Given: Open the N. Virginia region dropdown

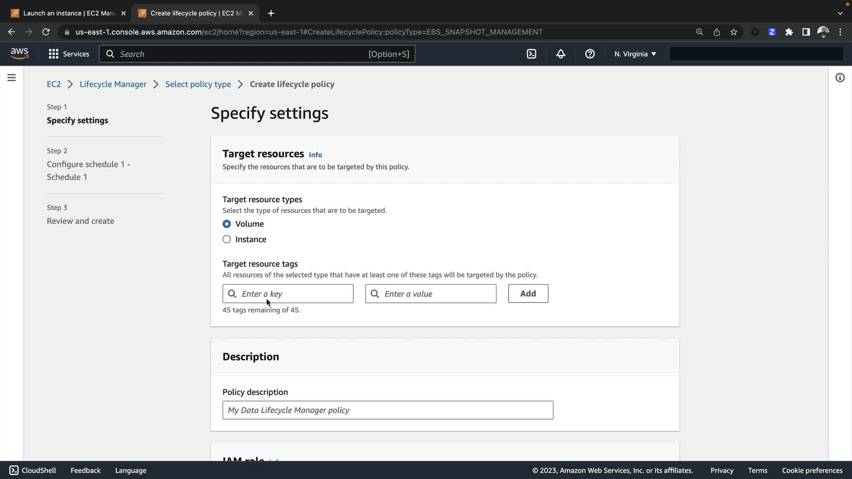Looking at the screenshot, I should point(635,54).
